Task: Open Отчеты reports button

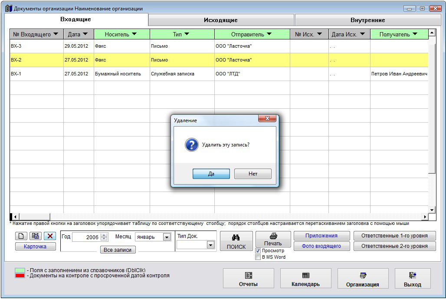Action: click(248, 278)
